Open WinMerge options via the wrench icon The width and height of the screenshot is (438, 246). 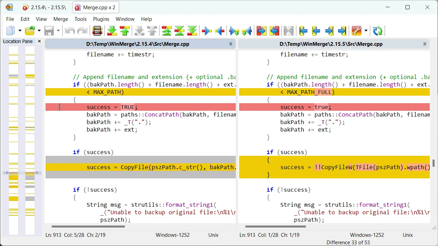[x=356, y=31]
